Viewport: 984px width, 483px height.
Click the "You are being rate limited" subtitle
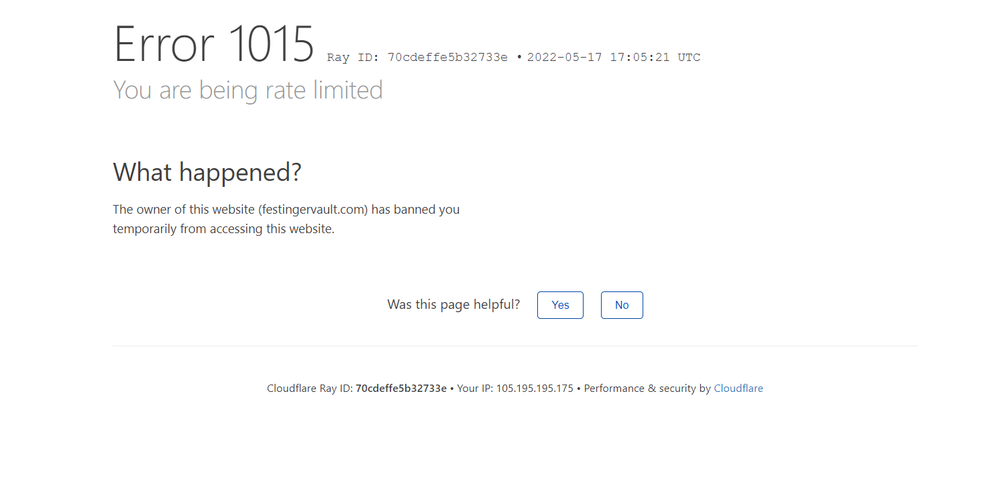(x=248, y=90)
